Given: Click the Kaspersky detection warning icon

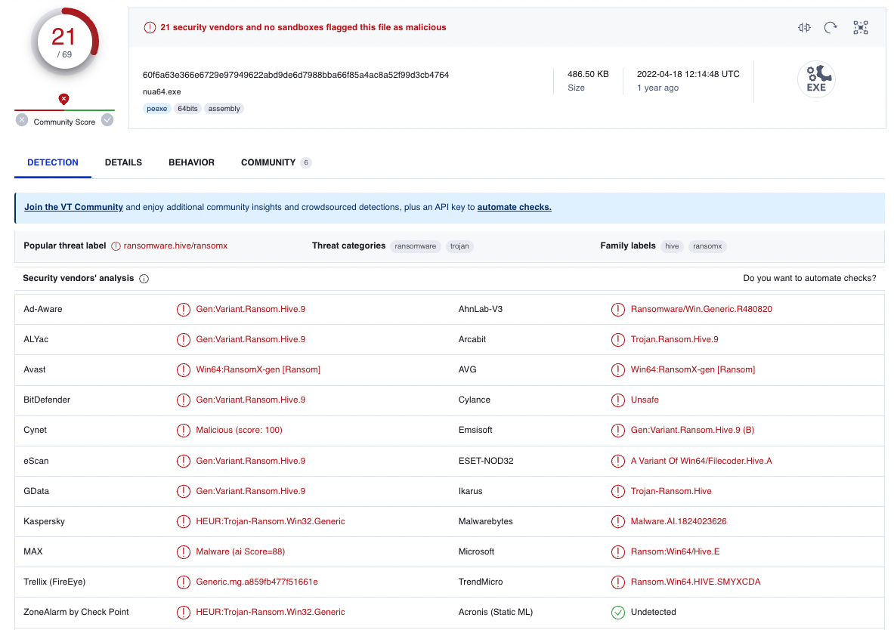Looking at the screenshot, I should [x=183, y=522].
